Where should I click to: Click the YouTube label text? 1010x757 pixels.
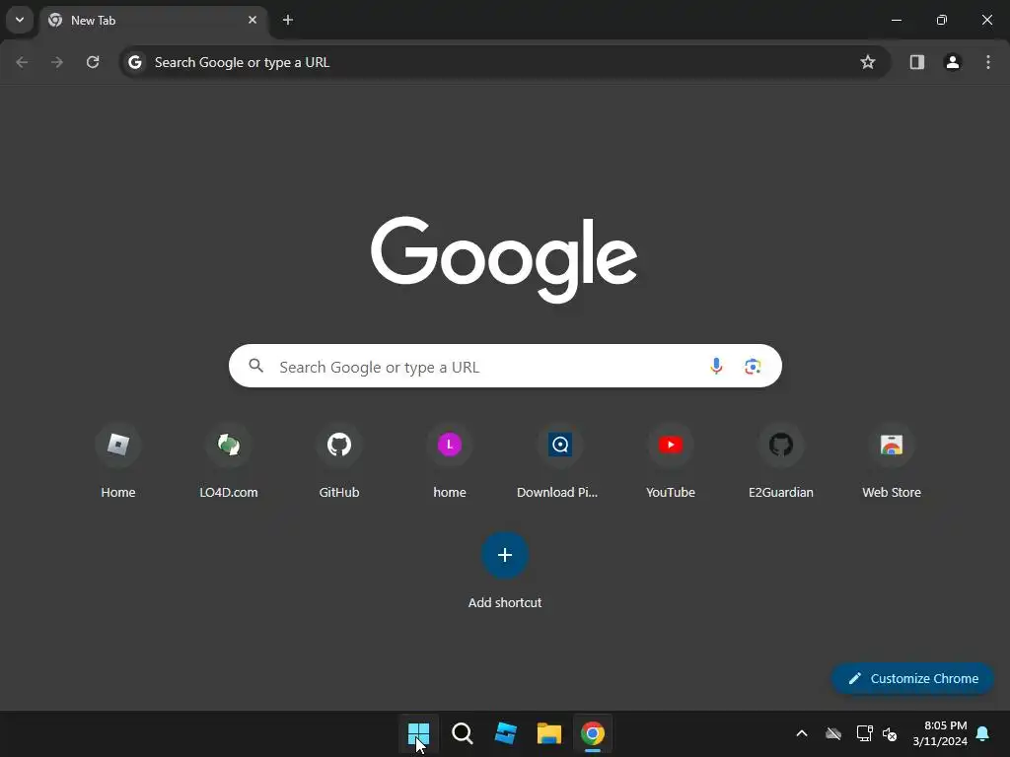671,493
